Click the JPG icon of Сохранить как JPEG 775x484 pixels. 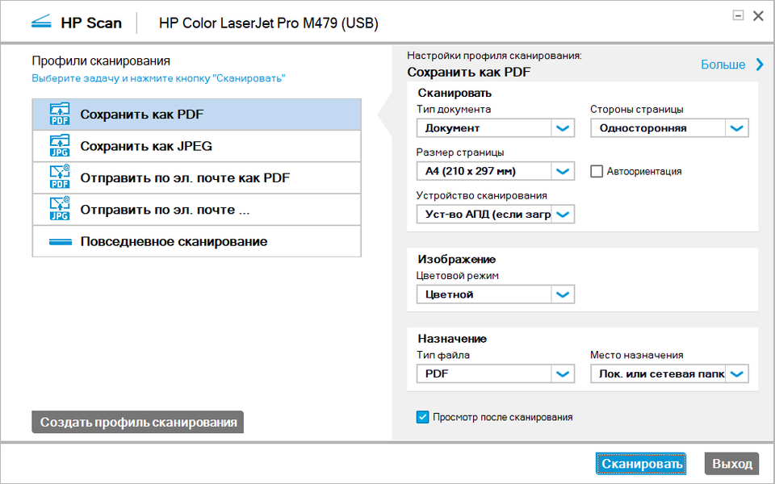60,146
